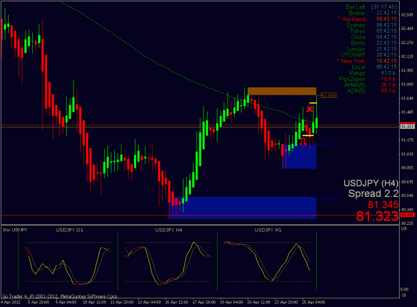Click the UTC/GMT time 20:42:15
This screenshot has width=417, height=307.
pos(386,55)
